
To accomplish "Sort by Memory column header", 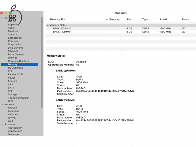I will [x=115, y=19].
